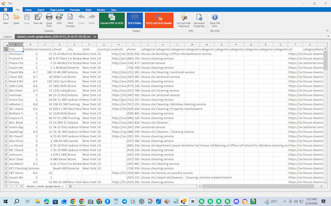Click the select-all corner of the spreadsheet
The image size is (331, 206).
click(x=6, y=45)
